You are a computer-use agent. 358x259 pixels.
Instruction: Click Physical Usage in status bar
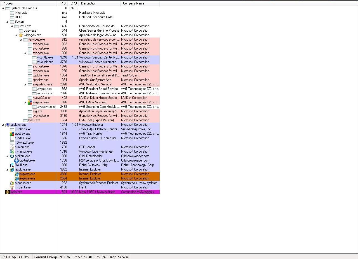click(112, 257)
